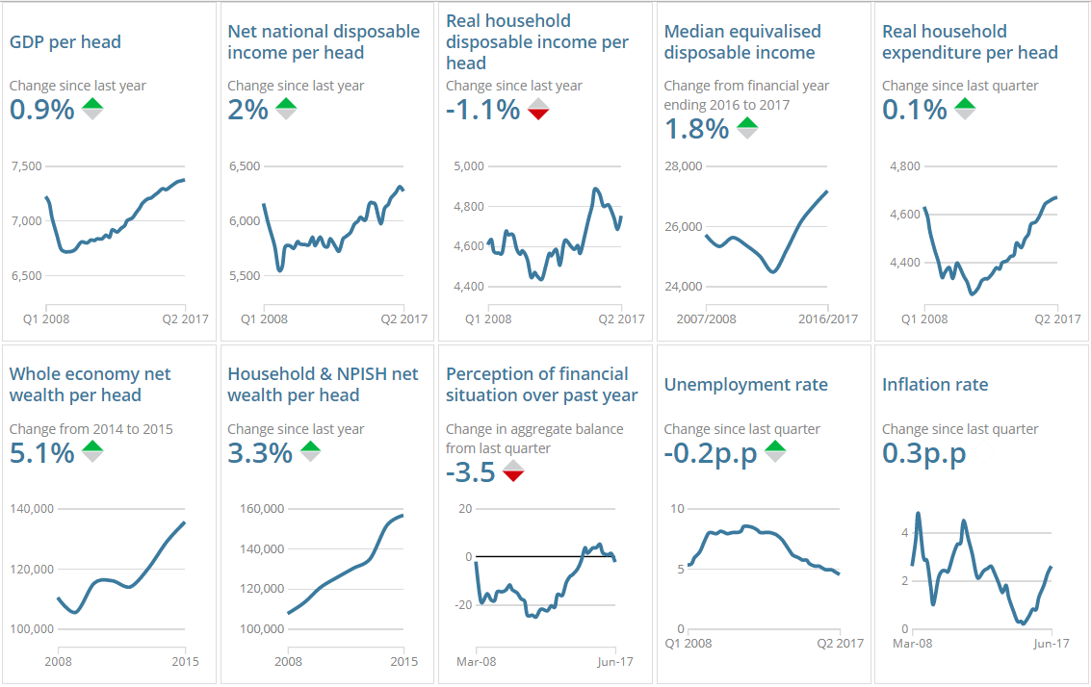The height and width of the screenshot is (687, 1091).
Task: Click the red down arrow beside -3.5
Action: click(513, 475)
